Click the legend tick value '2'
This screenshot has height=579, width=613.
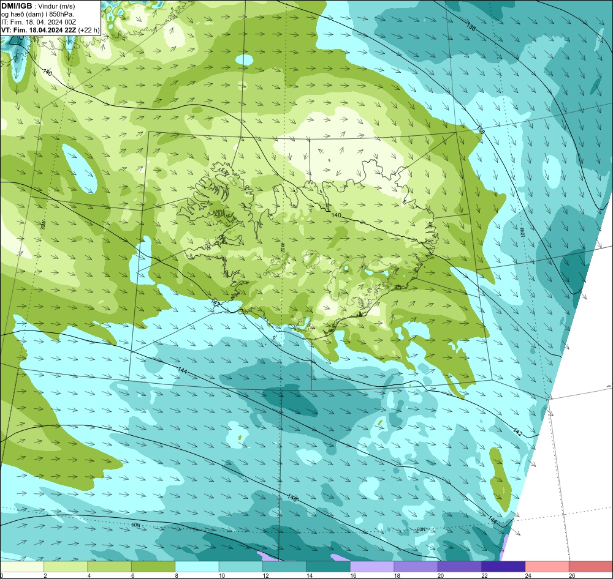(x=45, y=575)
